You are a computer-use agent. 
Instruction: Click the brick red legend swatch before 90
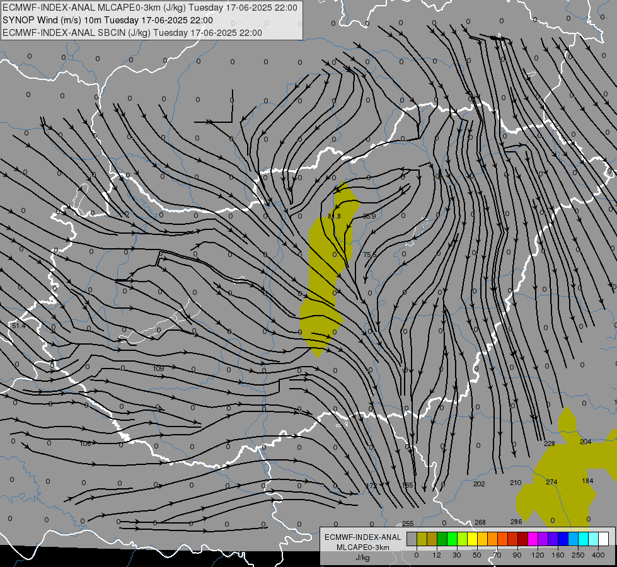tap(513, 539)
